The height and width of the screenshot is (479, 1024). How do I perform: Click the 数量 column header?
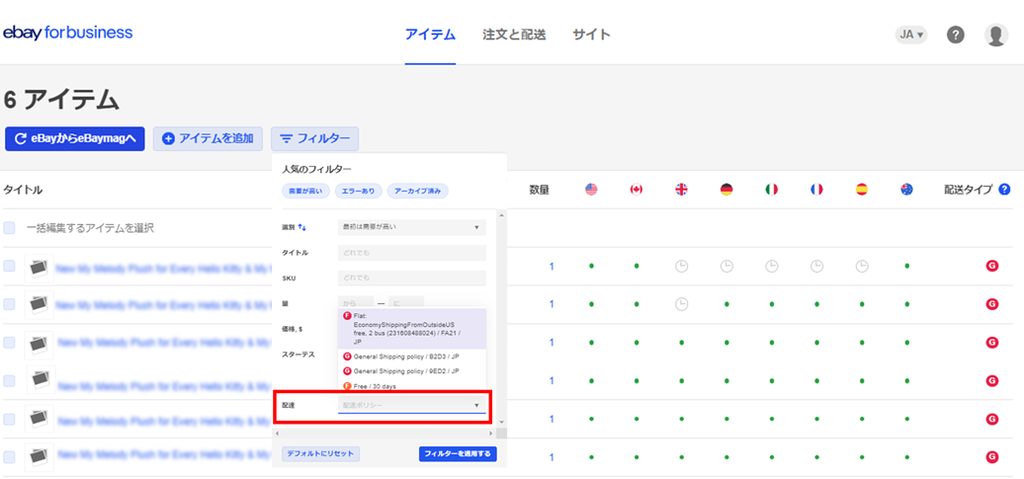tap(539, 190)
